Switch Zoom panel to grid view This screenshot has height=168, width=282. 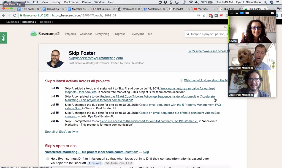click(242, 13)
